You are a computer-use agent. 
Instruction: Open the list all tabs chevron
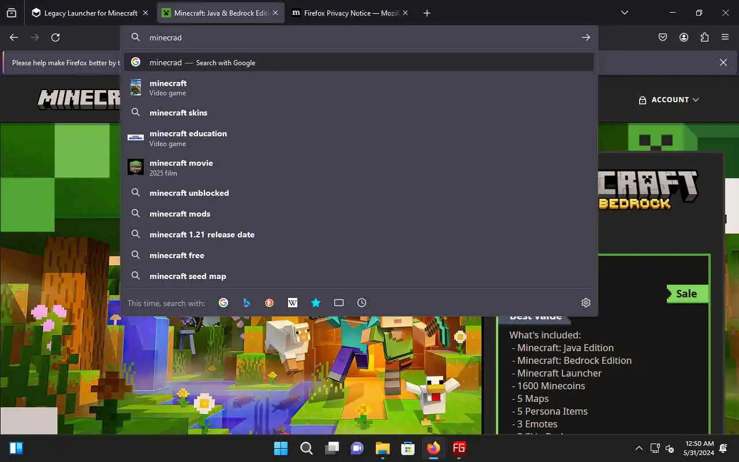tap(624, 13)
